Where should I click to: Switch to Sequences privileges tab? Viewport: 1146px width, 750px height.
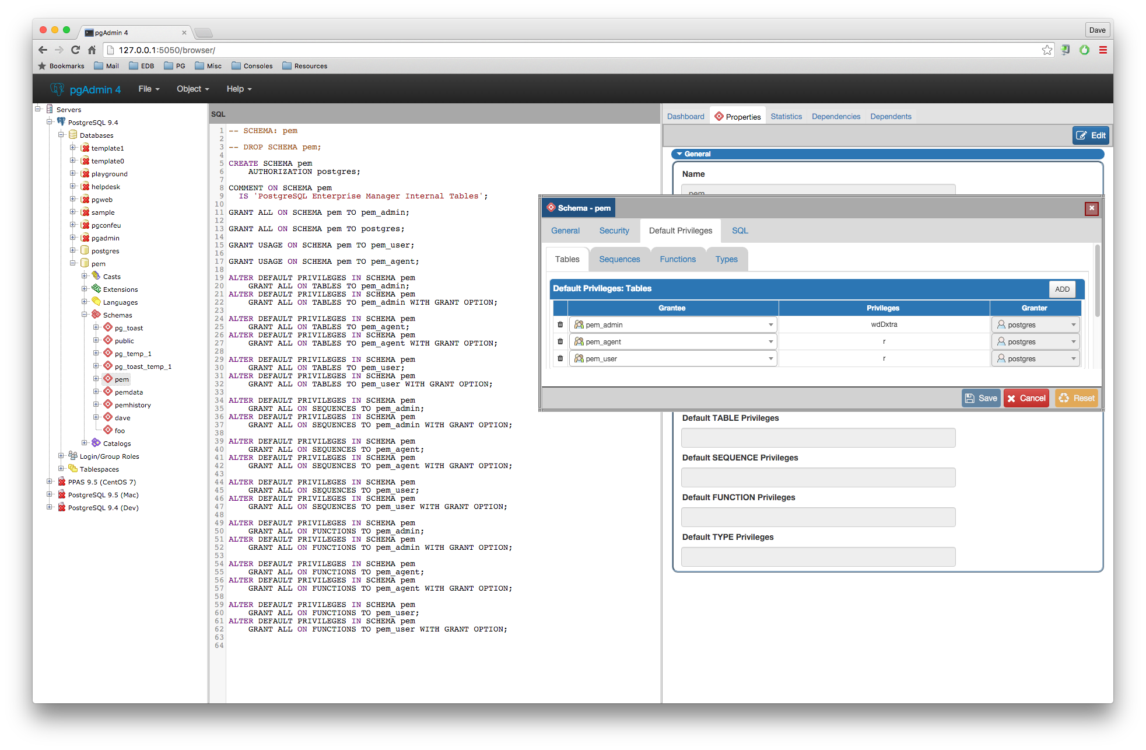click(619, 259)
